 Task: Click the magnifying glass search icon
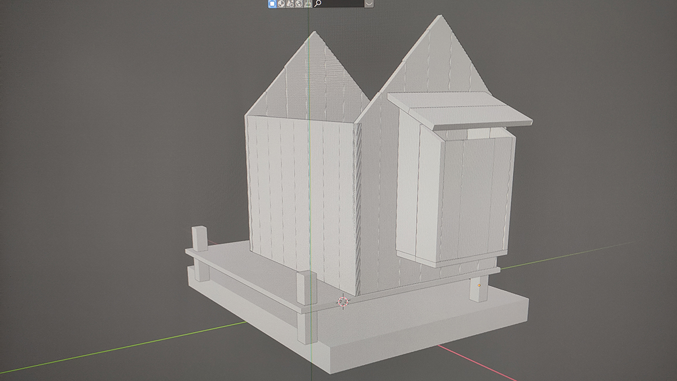(x=318, y=3)
